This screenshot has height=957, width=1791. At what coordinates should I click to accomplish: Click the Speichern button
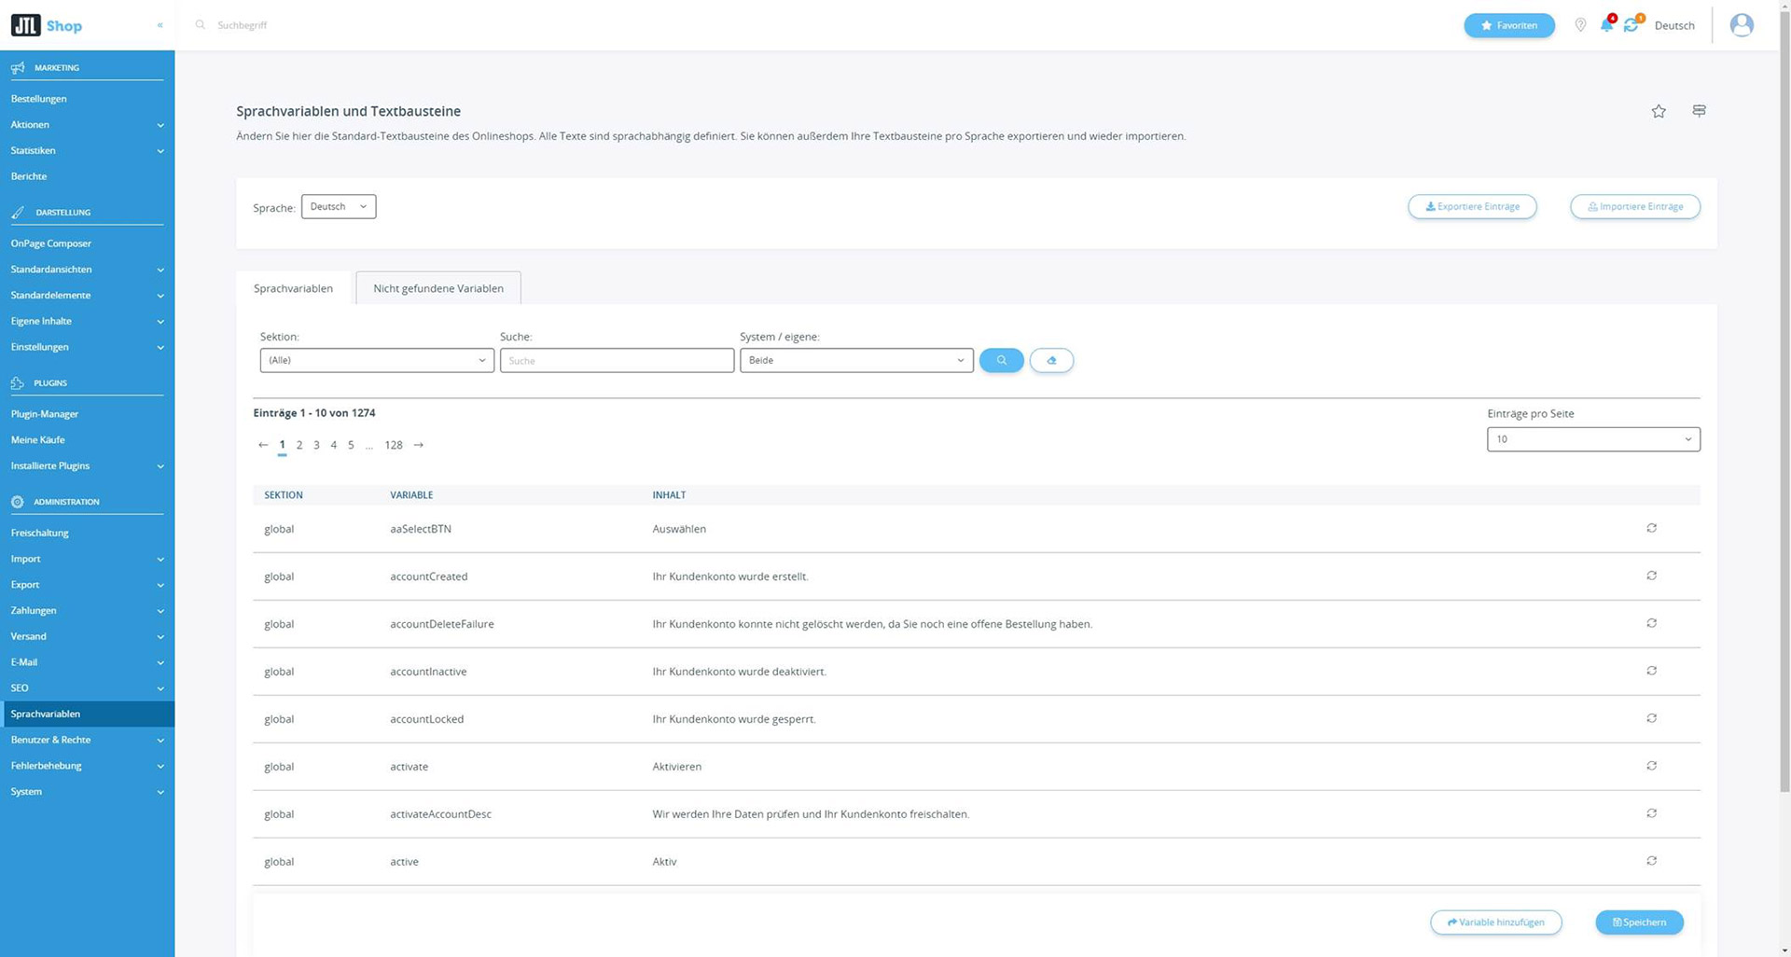tap(1639, 922)
